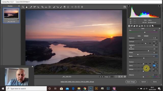Select the Red Eye Removal tool
This screenshot has height=91, width=163.
(58, 7)
